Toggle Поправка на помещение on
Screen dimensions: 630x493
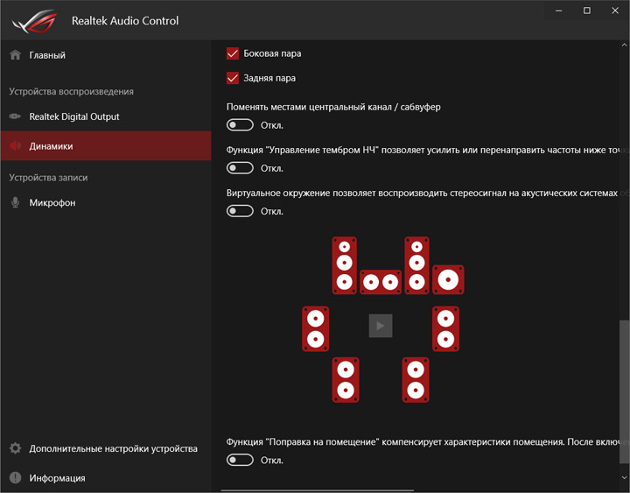tap(240, 460)
